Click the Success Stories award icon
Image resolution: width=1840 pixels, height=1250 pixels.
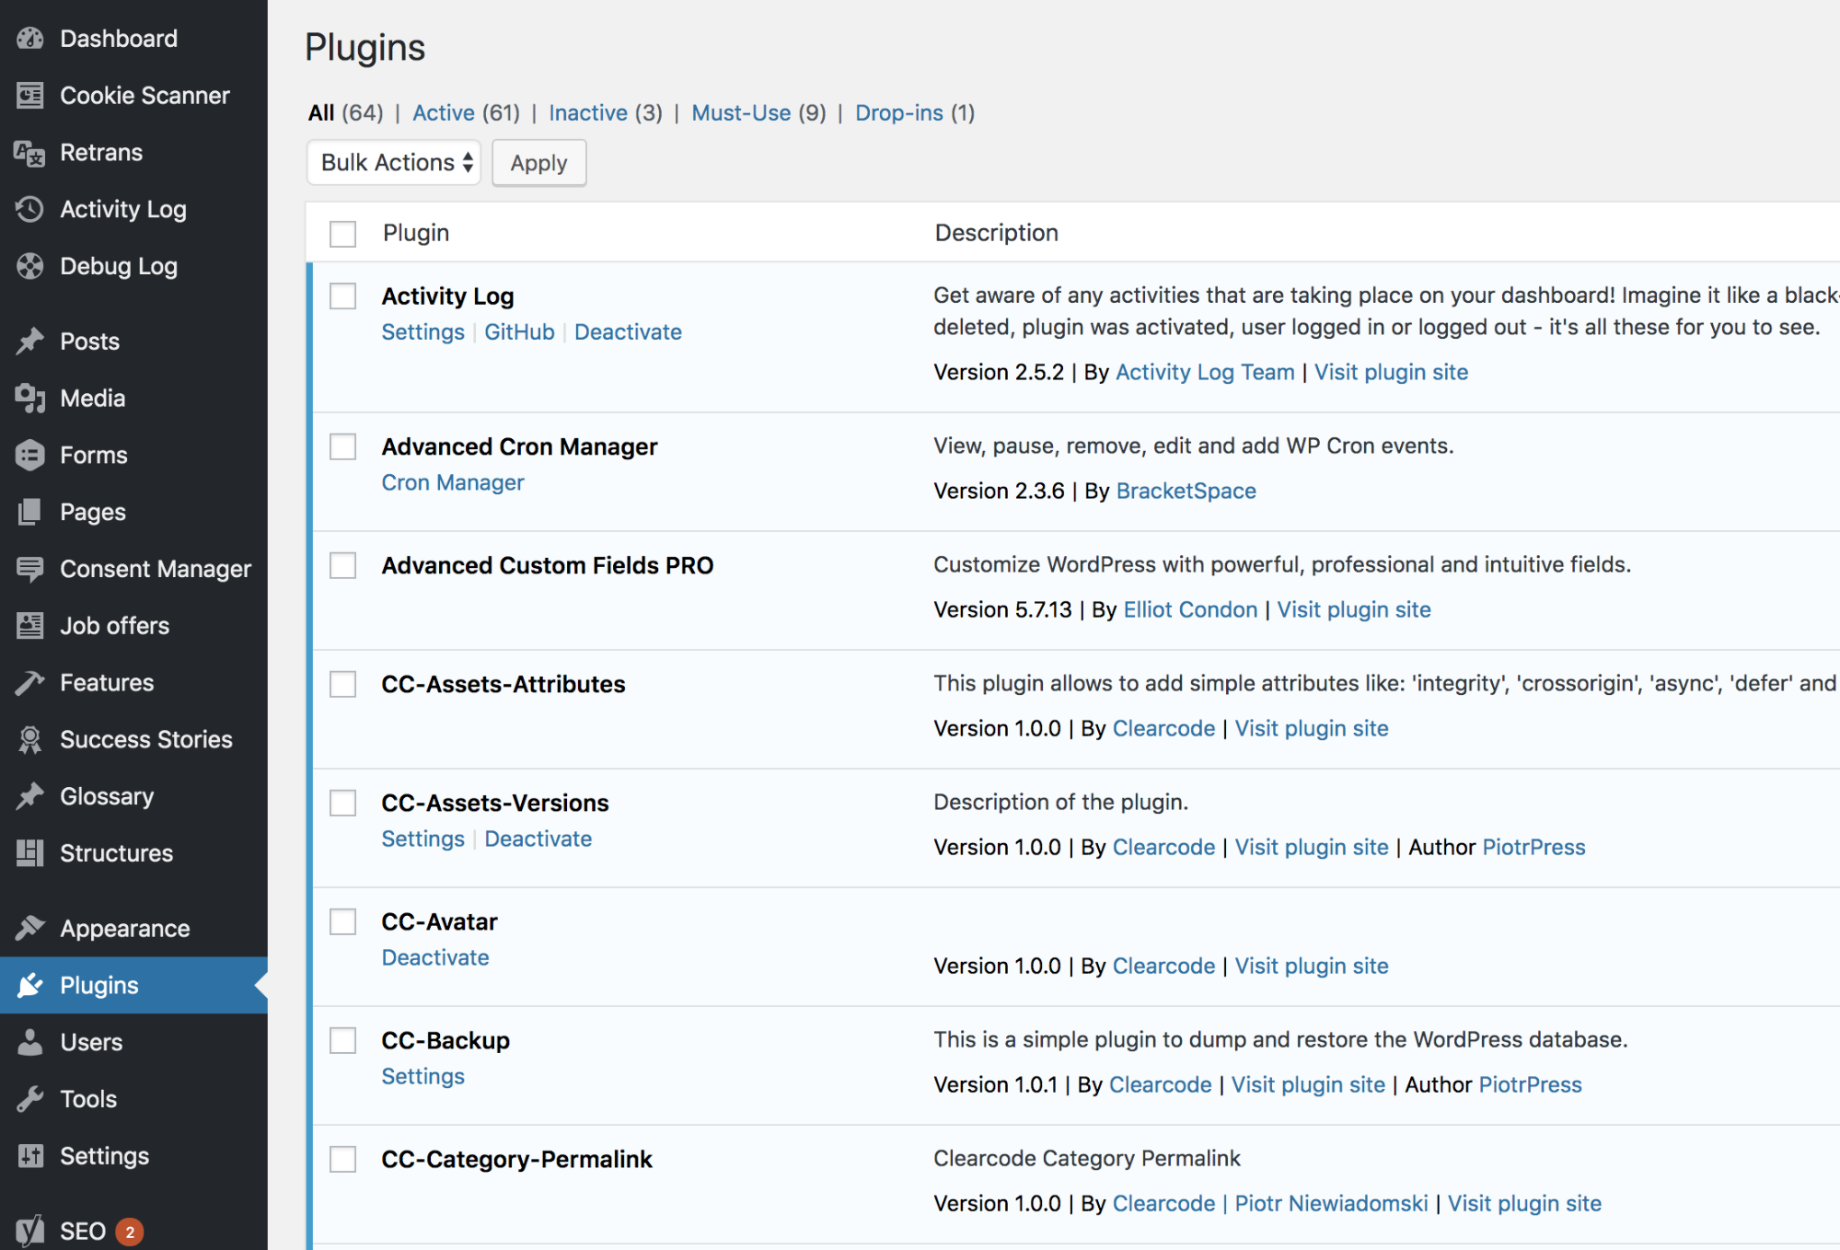pyautogui.click(x=29, y=740)
